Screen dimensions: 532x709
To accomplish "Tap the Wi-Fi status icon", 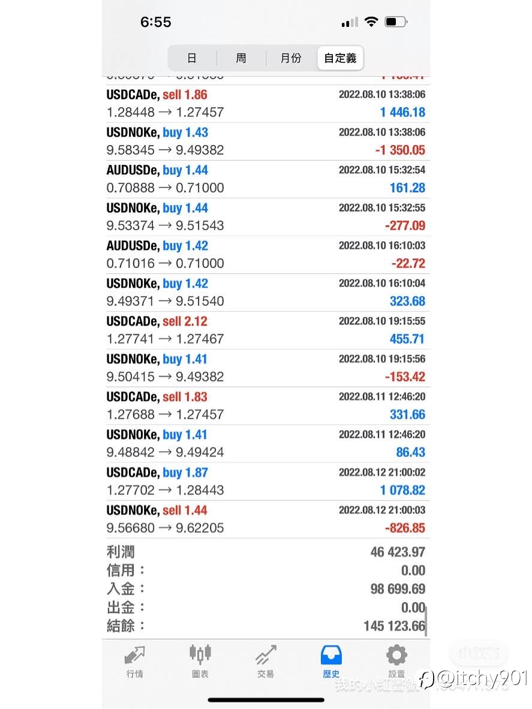I will 371,22.
